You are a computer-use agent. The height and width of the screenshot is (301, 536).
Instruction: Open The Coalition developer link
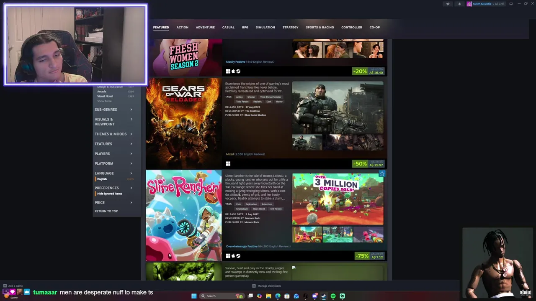pos(252,111)
